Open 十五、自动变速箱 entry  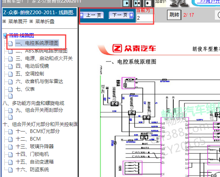[x=35, y=162]
